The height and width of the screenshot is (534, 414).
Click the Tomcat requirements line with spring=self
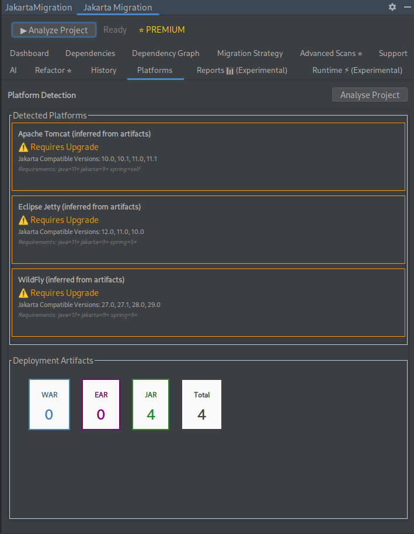tap(79, 169)
